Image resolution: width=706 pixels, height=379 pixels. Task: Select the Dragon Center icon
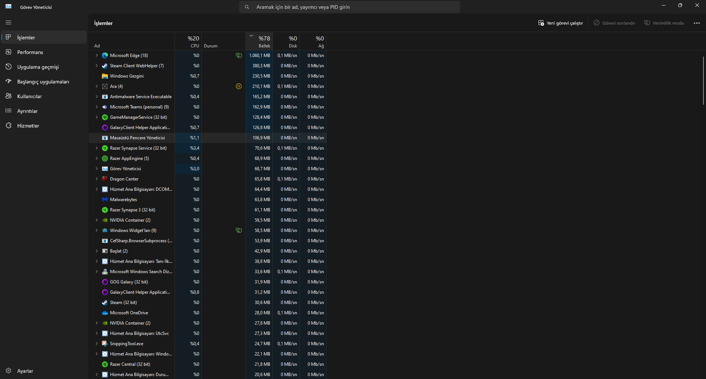click(105, 179)
